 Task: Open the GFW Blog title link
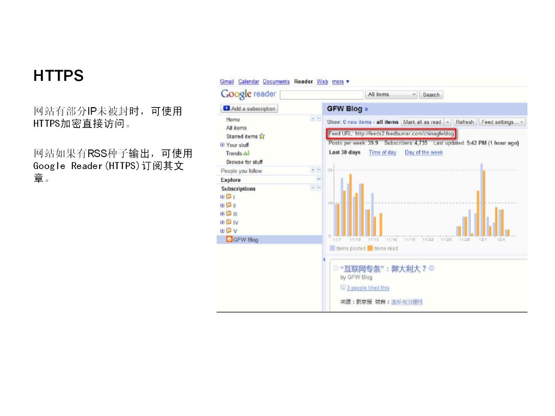347,109
